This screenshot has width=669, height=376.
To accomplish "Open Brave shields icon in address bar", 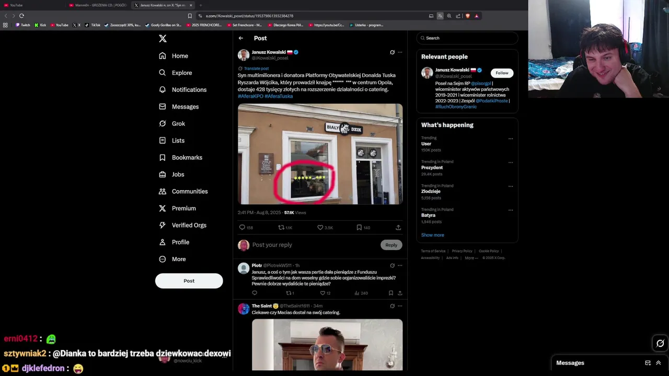I will [x=467, y=16].
